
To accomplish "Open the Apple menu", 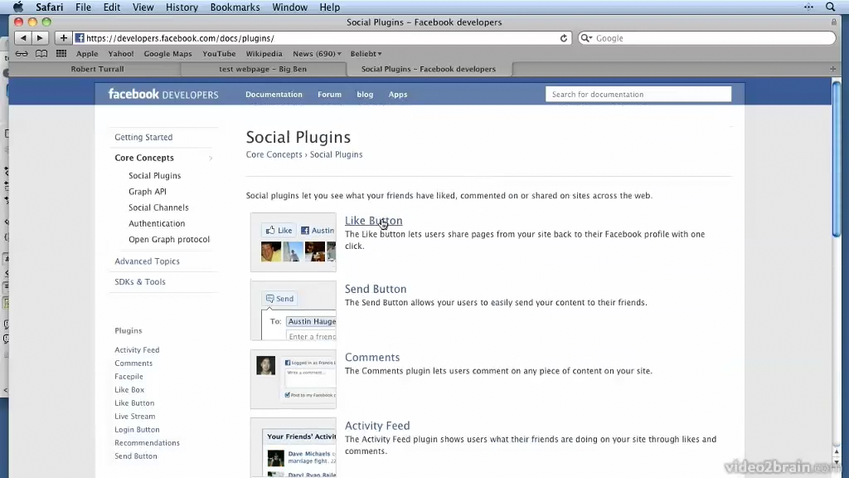I will (18, 7).
